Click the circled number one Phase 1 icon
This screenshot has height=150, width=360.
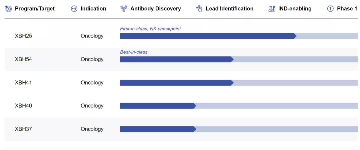pyautogui.click(x=330, y=9)
